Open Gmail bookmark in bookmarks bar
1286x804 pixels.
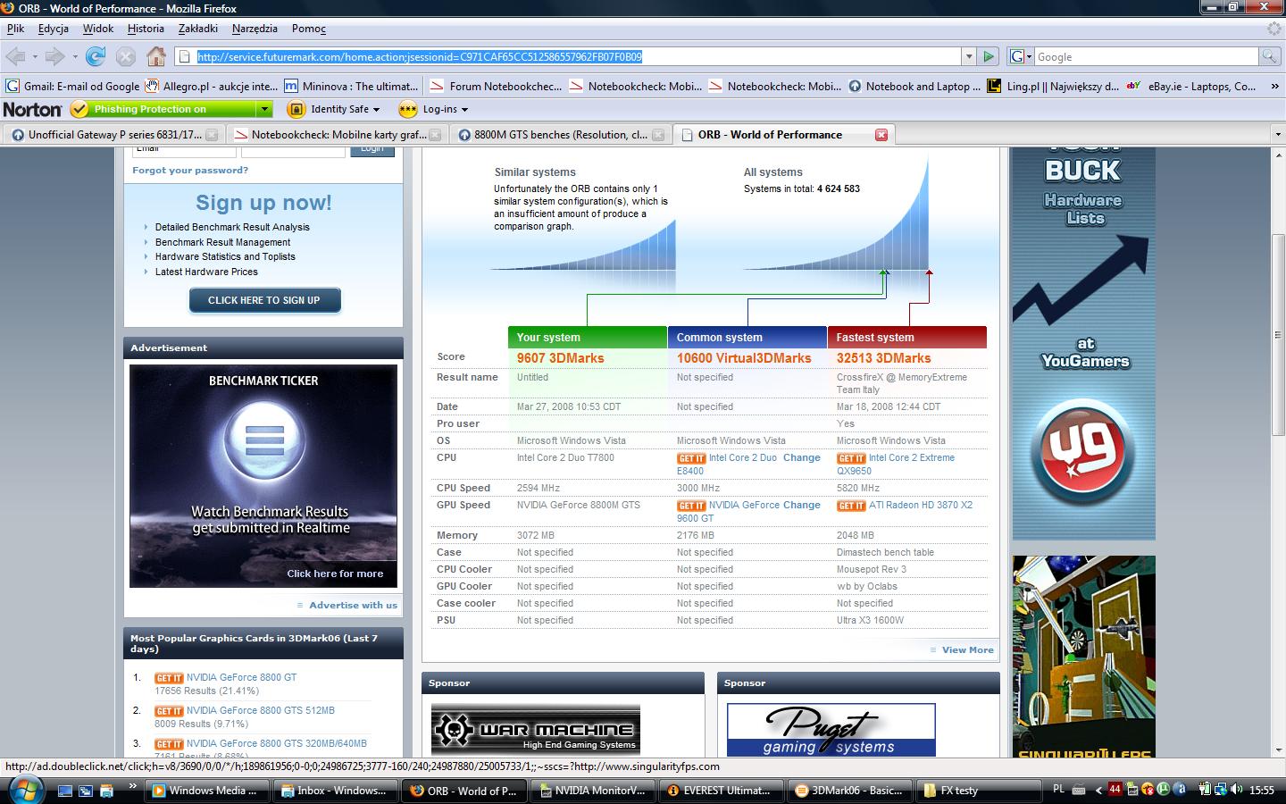click(x=72, y=87)
